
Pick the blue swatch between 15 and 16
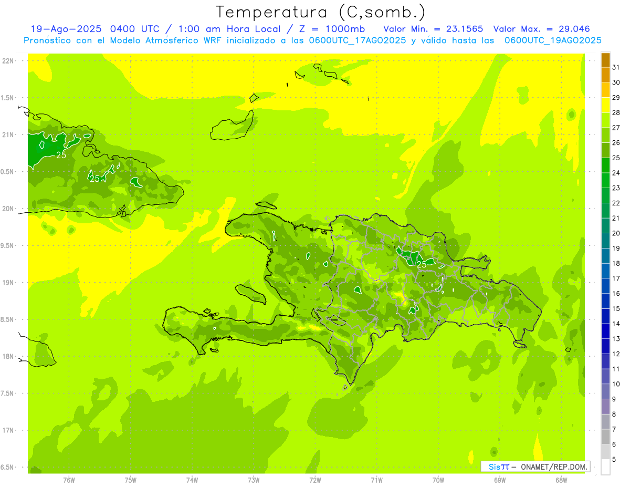[x=605, y=302]
